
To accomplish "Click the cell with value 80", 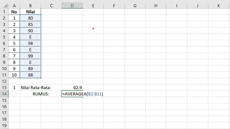I will (30, 18).
